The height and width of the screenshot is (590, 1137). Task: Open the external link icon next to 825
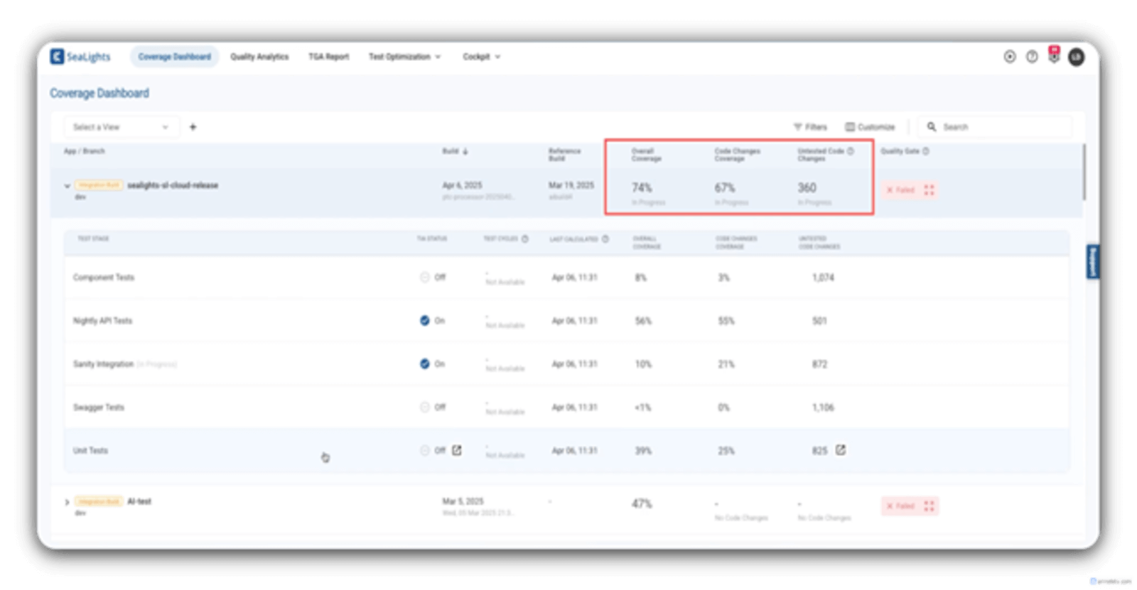[841, 450]
